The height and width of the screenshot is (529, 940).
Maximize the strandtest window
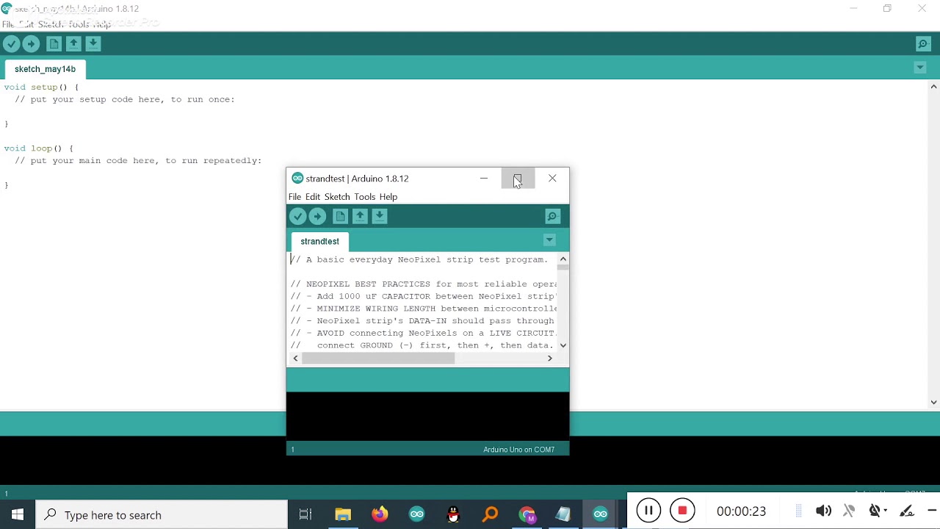pyautogui.click(x=518, y=179)
